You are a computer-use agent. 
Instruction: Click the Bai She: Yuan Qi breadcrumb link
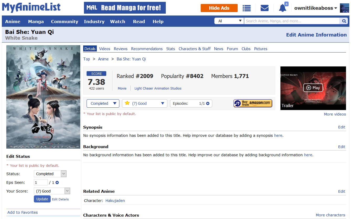coord(131,59)
